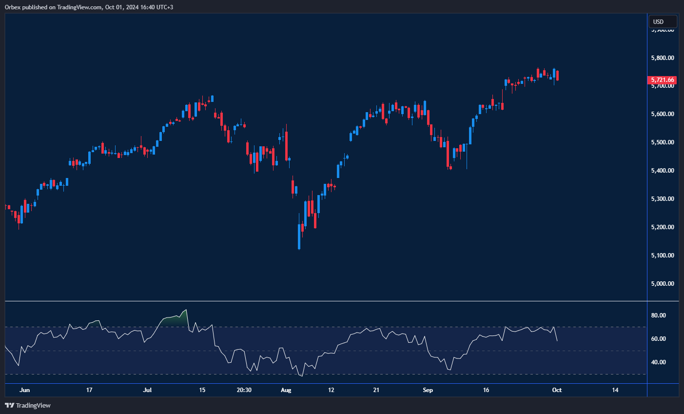Open the Orbex publisher profile
The image size is (684, 414).
click(14, 7)
